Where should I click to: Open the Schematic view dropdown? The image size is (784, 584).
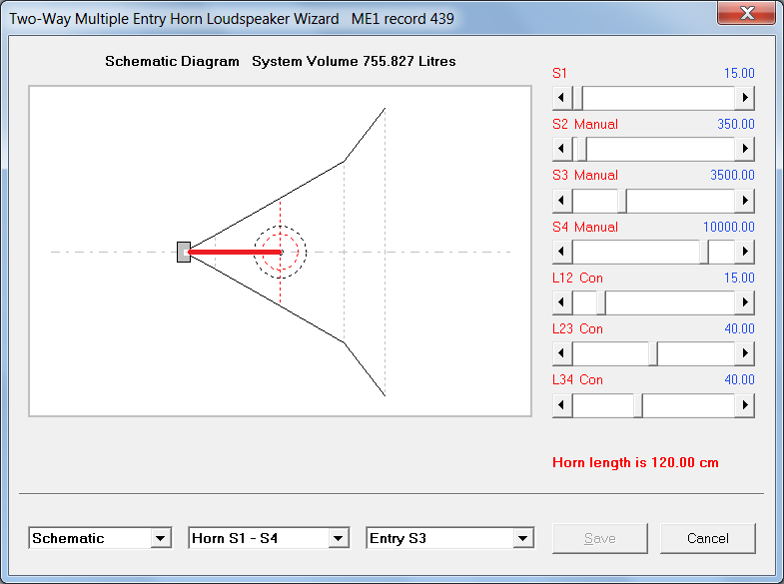[x=160, y=538]
